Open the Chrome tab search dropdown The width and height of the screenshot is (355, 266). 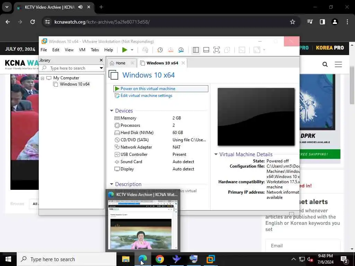[x=7, y=7]
